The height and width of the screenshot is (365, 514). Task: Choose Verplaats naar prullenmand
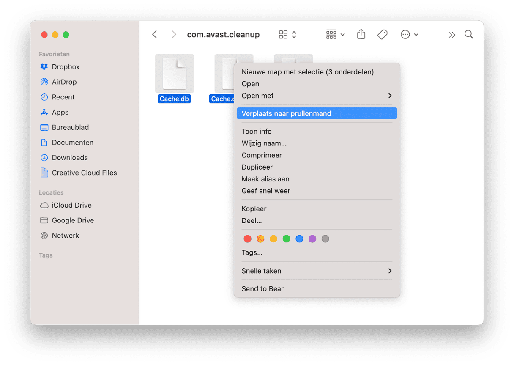pyautogui.click(x=286, y=113)
